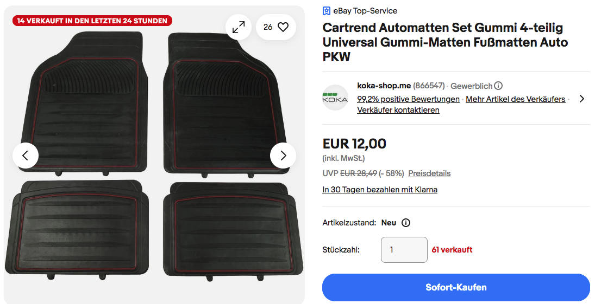
Task: Show previous product image with left arrow
Action: (x=26, y=156)
